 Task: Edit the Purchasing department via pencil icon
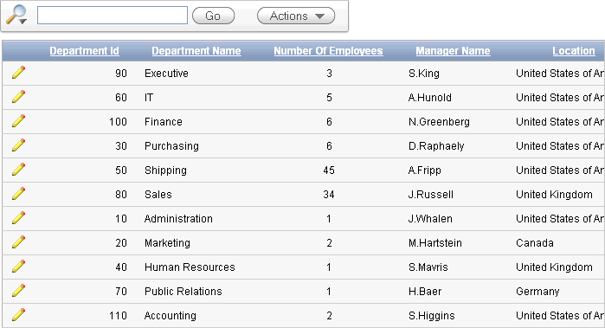(x=18, y=145)
